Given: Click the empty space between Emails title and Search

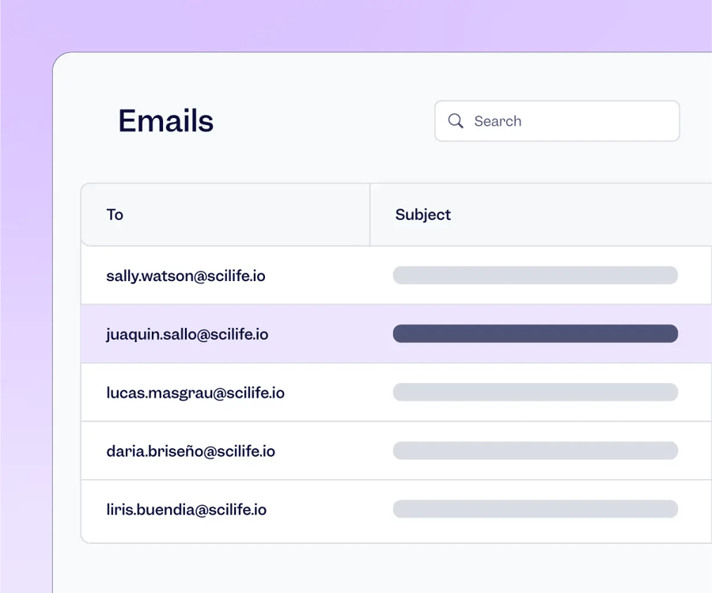Looking at the screenshot, I should (324, 121).
